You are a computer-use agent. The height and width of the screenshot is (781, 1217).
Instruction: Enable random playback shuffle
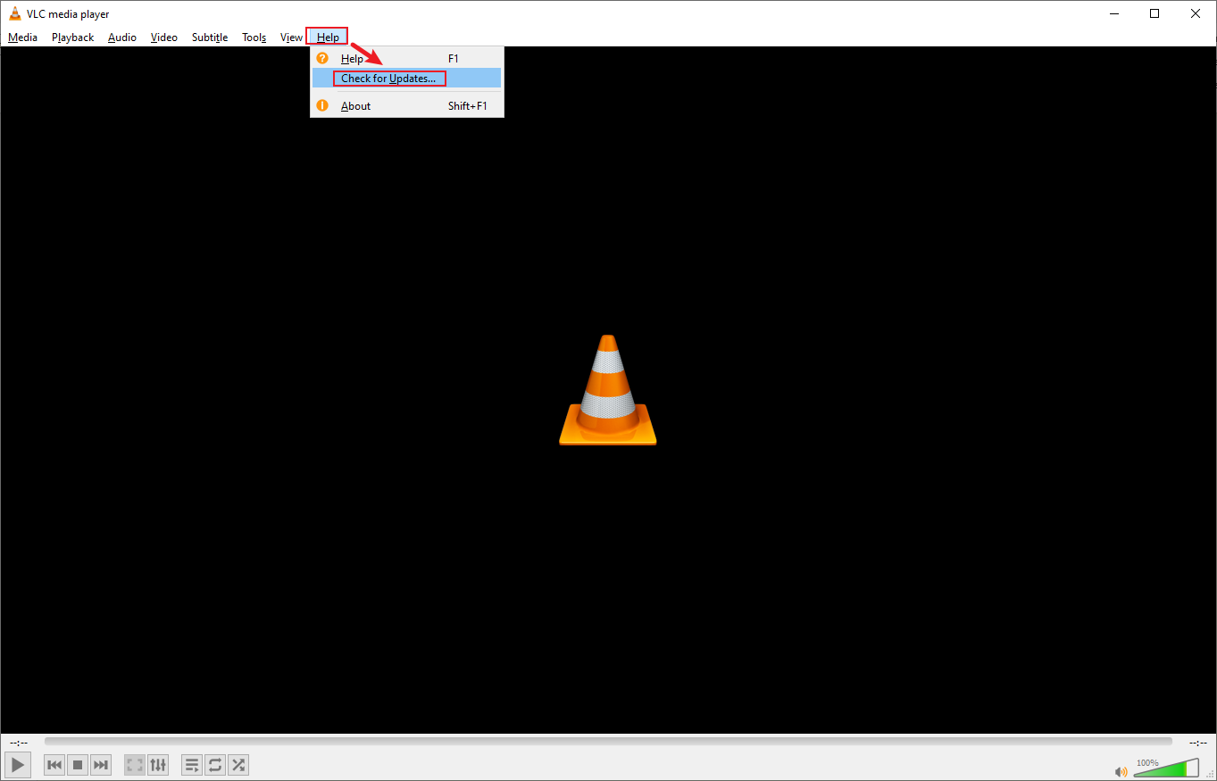coord(238,764)
